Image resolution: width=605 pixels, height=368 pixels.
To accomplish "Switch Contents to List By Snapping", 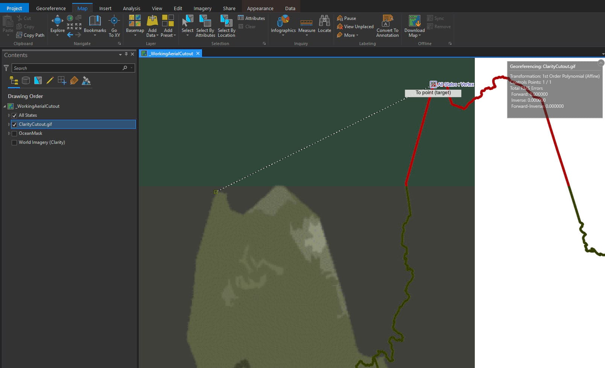I will 62,80.
